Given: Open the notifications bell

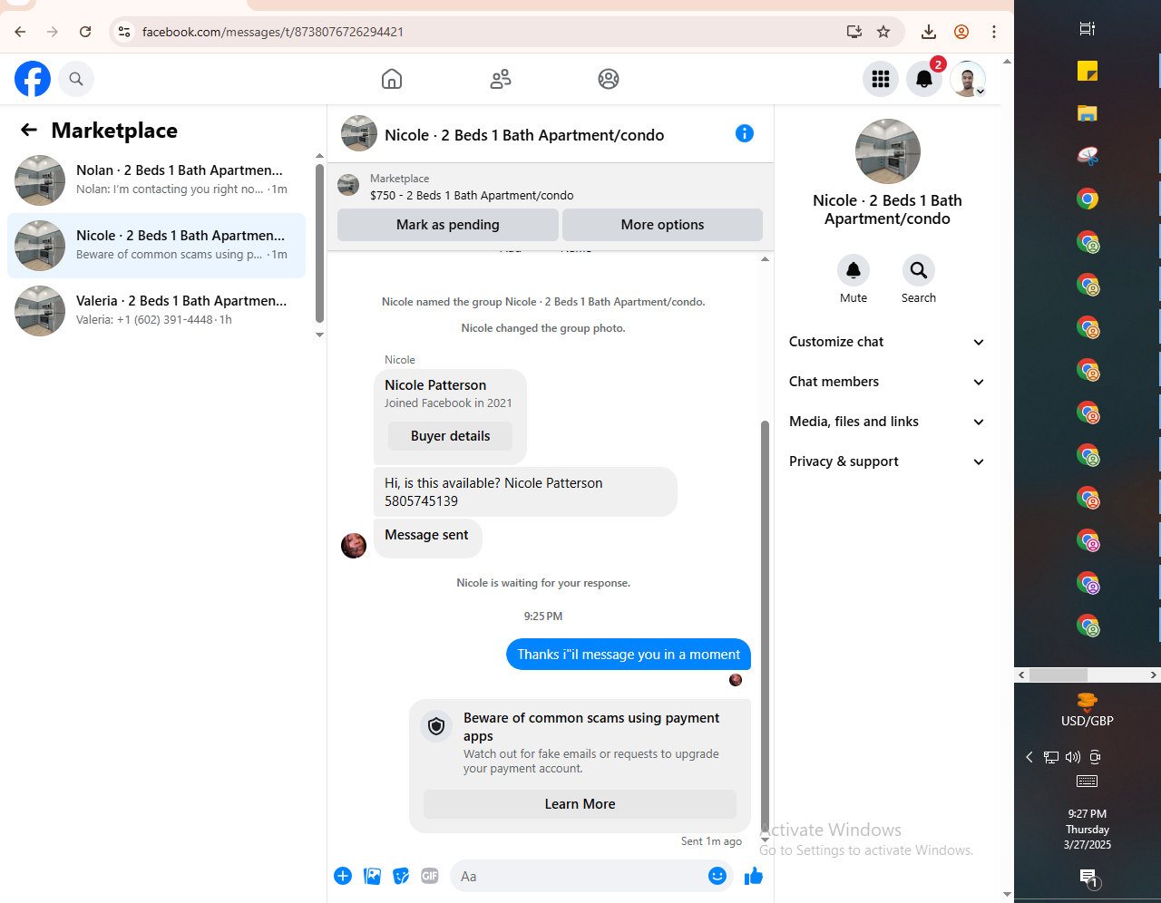Looking at the screenshot, I should click(924, 79).
